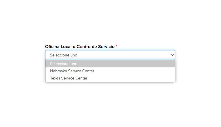
Task: Click empty space right of Texas option
Action: 131,78
